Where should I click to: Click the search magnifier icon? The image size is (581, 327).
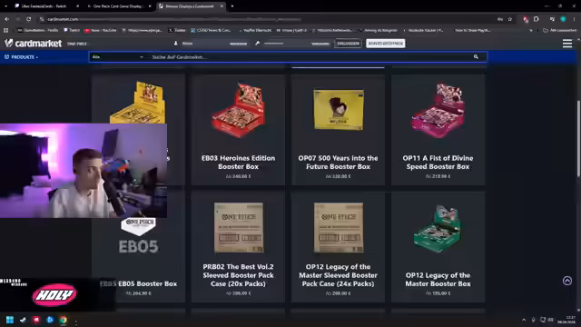[476, 56]
